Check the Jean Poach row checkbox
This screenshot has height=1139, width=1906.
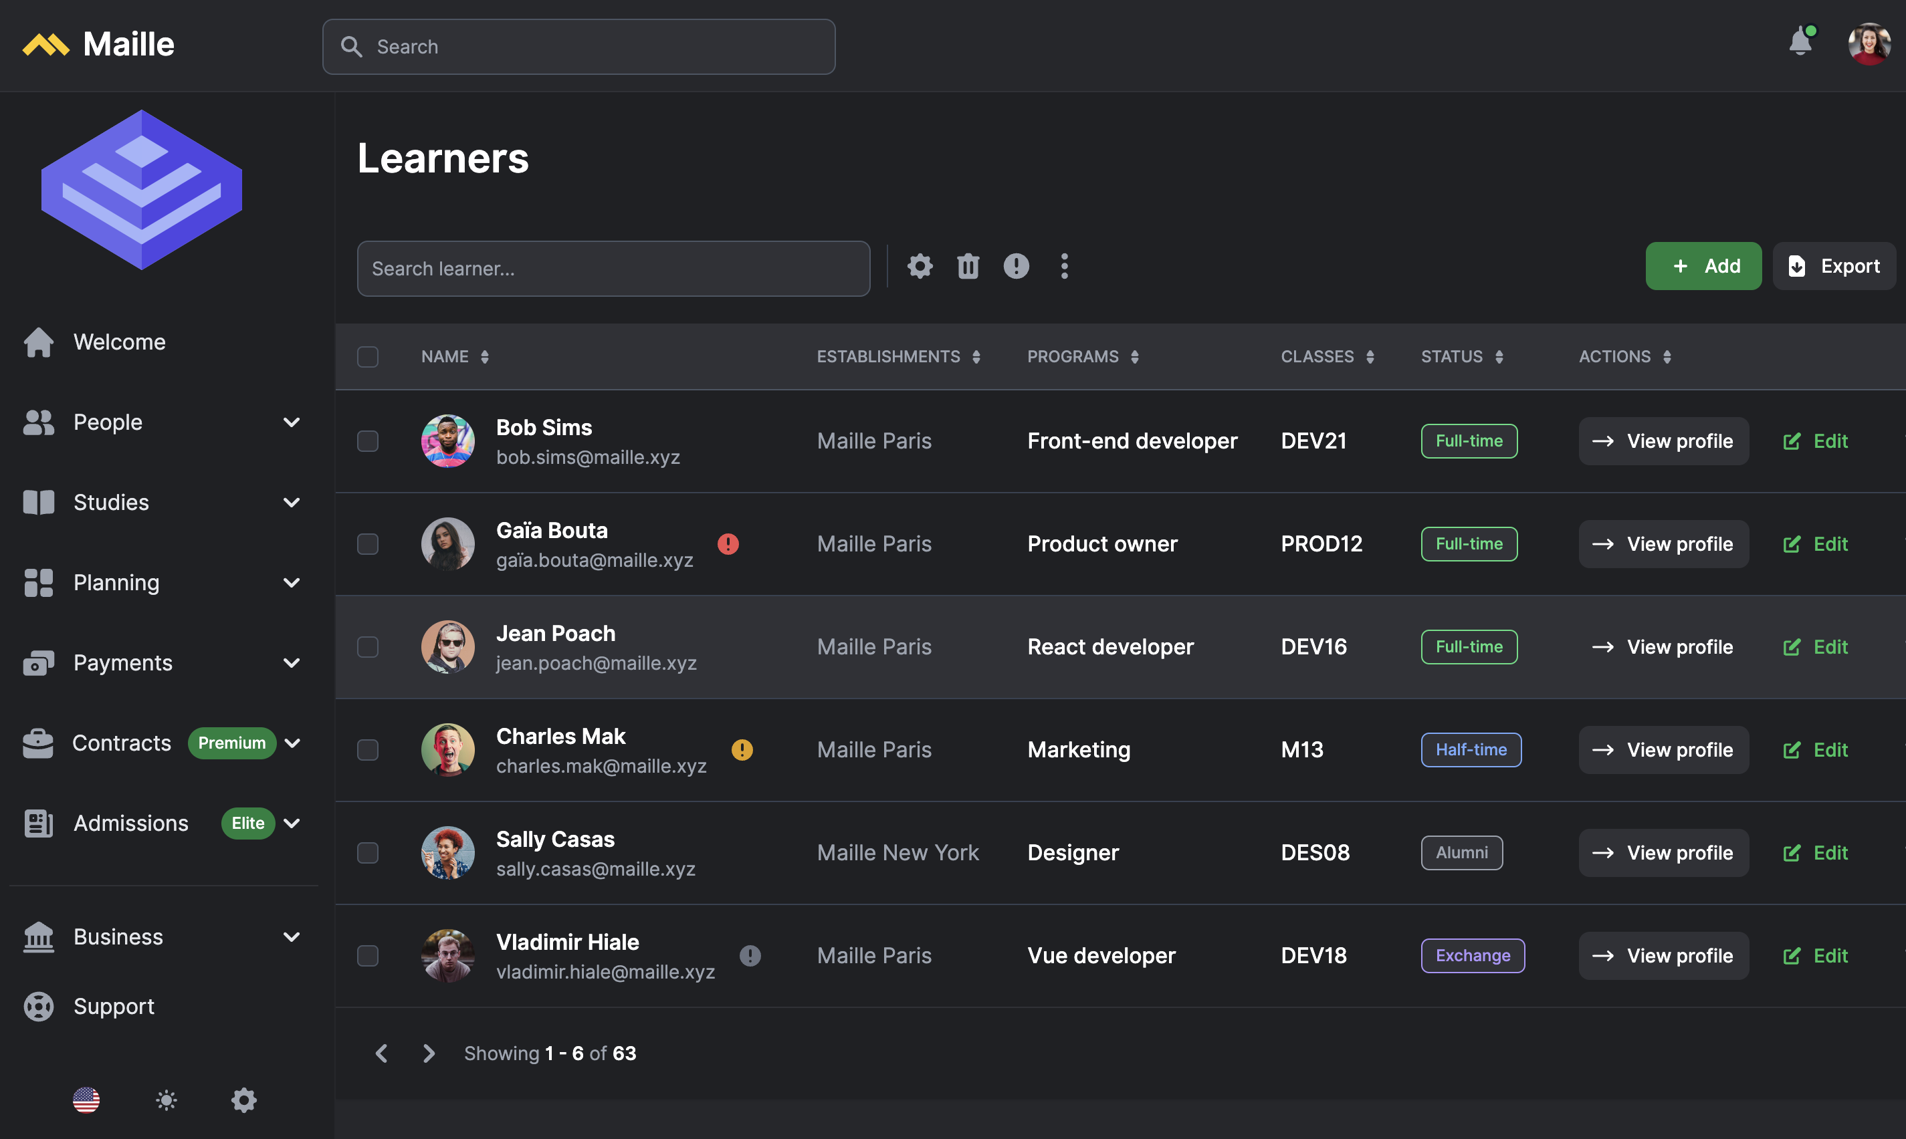(x=368, y=647)
